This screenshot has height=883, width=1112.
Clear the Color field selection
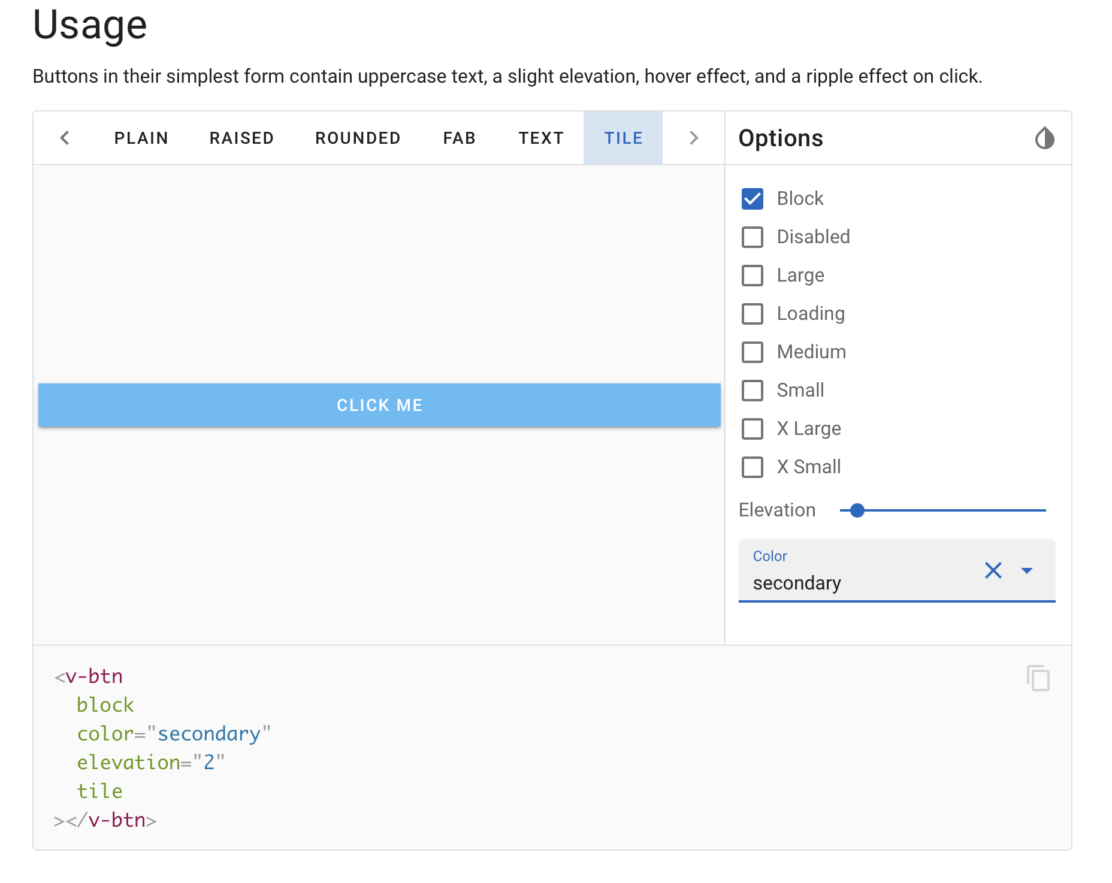993,570
